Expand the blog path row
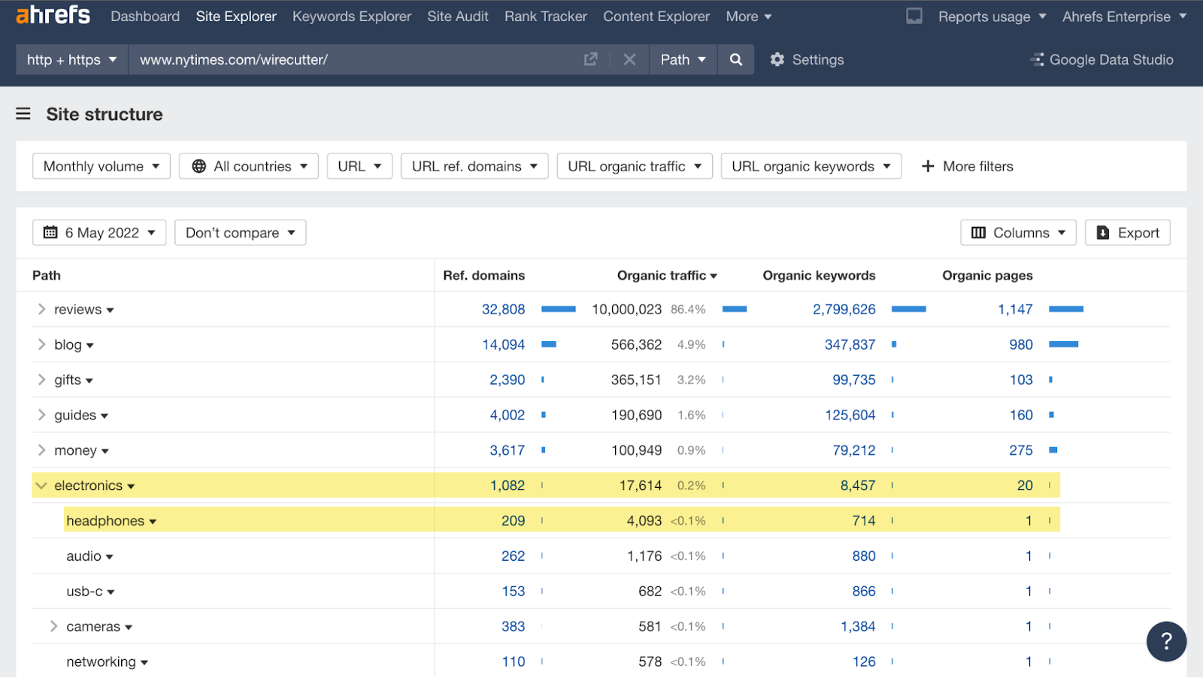The image size is (1203, 678). (41, 344)
